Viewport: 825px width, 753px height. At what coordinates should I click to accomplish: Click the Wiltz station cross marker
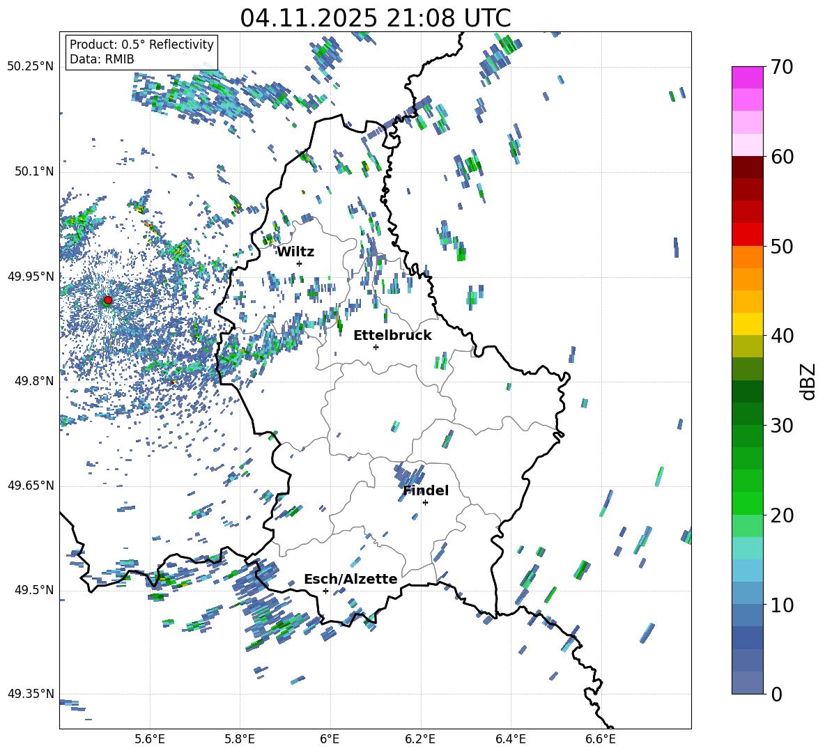[300, 263]
